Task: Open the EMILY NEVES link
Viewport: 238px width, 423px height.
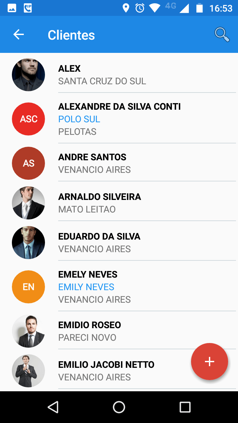Action: (x=86, y=287)
